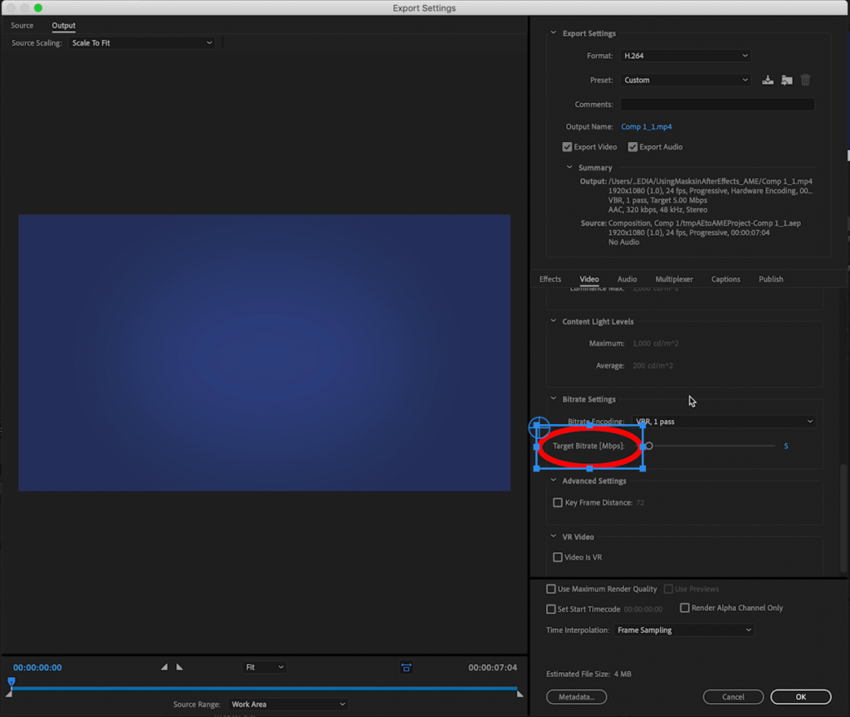850x717 pixels.
Task: Toggle the aspect ratio correction icon
Action: [406, 667]
